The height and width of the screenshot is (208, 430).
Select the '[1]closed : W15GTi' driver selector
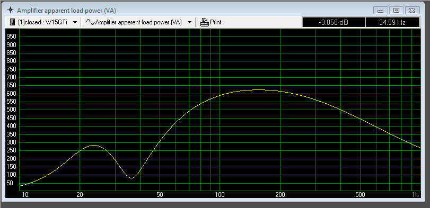pos(43,22)
